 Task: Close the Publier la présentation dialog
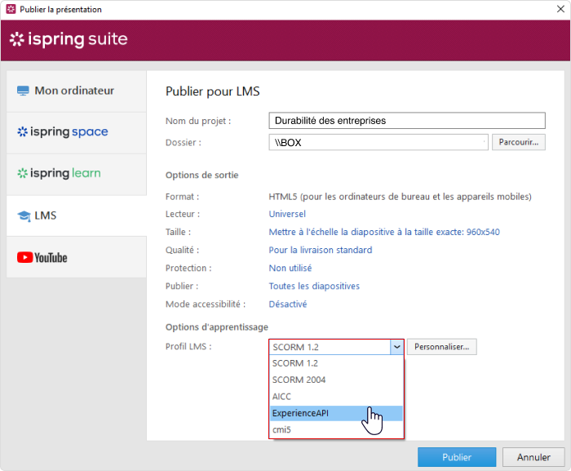point(560,9)
